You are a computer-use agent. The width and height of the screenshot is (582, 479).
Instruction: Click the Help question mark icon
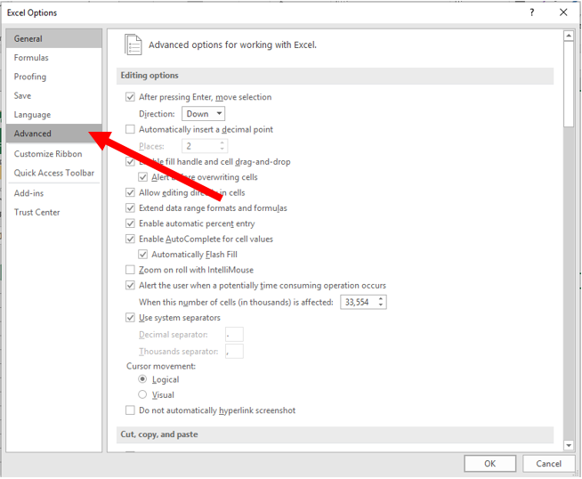click(x=532, y=12)
